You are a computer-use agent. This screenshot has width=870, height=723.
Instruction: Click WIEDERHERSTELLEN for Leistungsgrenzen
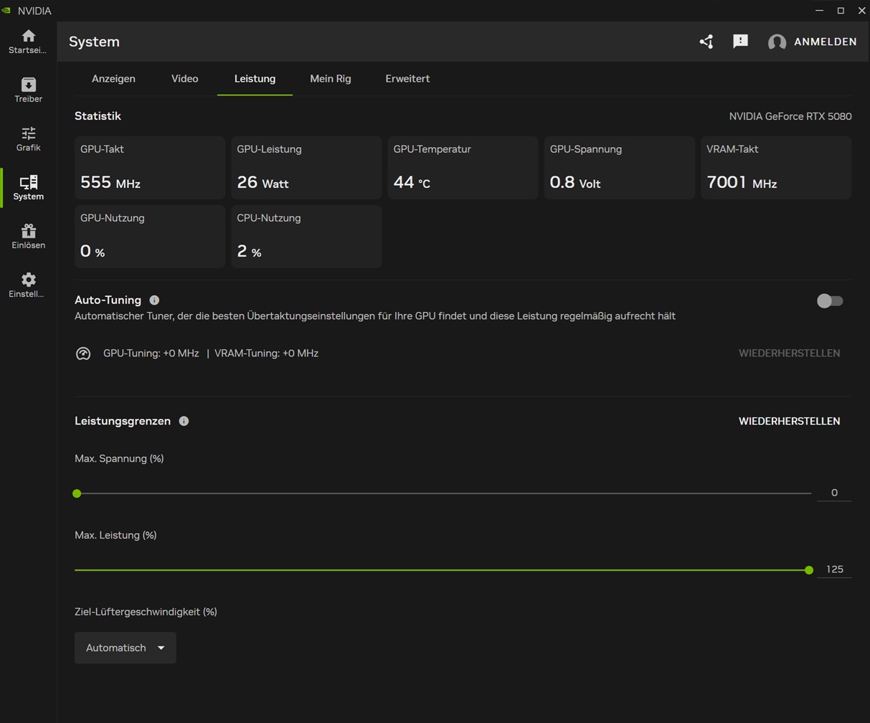[790, 421]
